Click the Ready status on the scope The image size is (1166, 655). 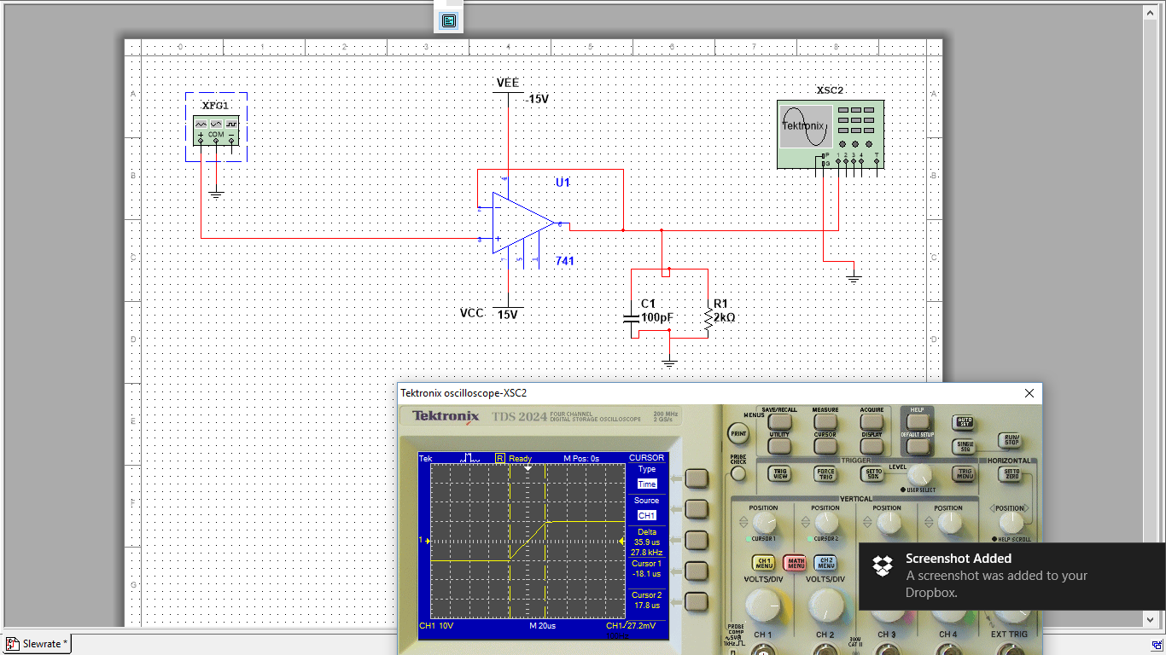pos(520,459)
